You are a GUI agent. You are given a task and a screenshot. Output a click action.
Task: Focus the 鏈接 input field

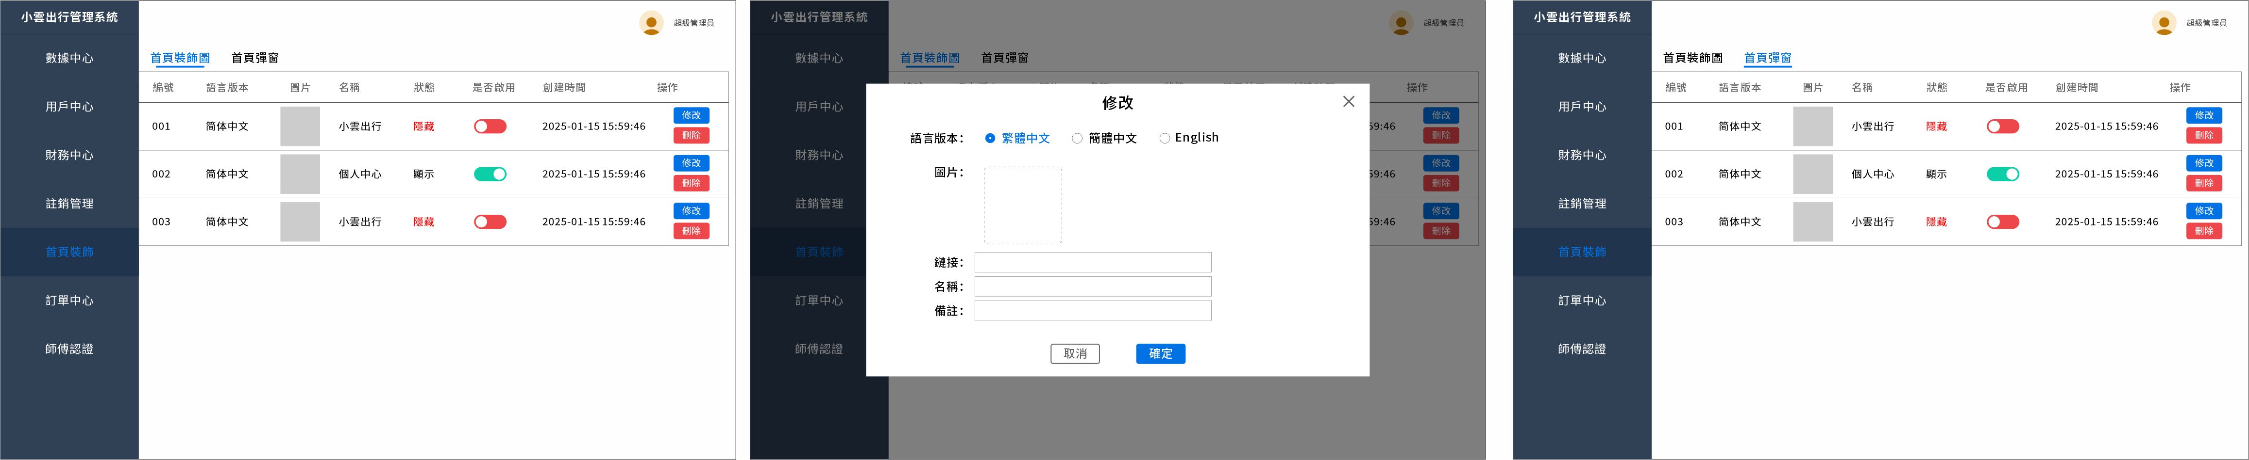click(x=1092, y=262)
